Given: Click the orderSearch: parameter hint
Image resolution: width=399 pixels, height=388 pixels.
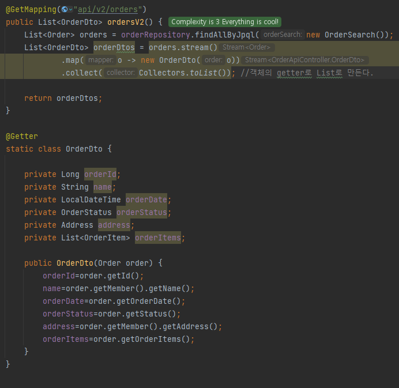Looking at the screenshot, I should (x=283, y=35).
